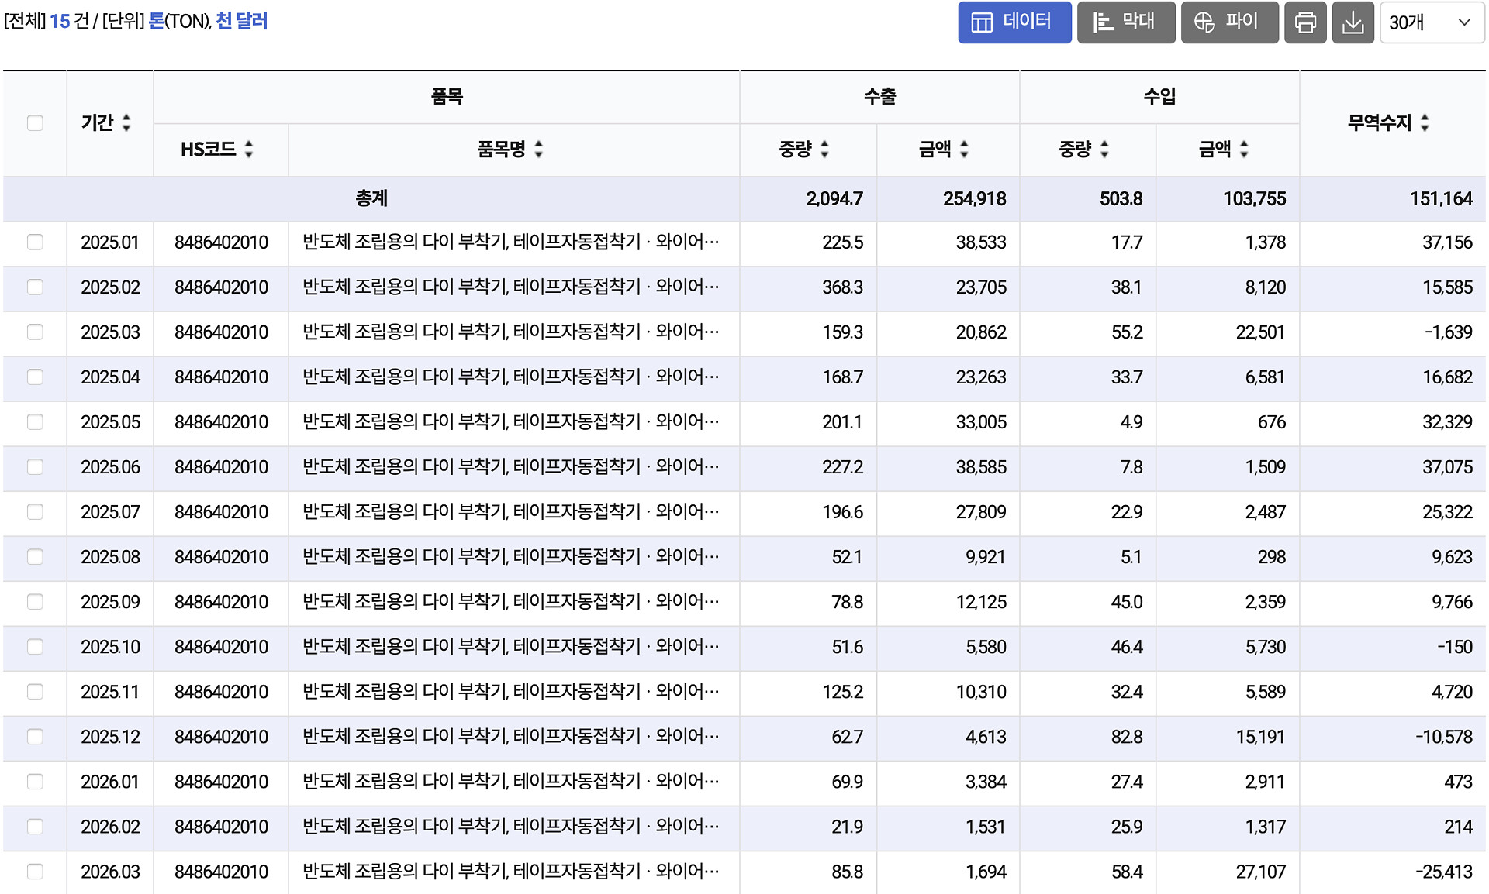
Task: Sort by HS코드 column arrows
Action: click(249, 149)
